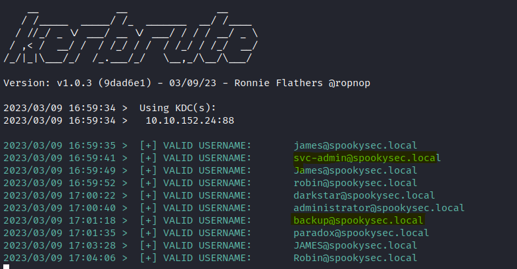Click timestamp 17:00:40
This screenshot has width=517, height=269.
click(92, 208)
